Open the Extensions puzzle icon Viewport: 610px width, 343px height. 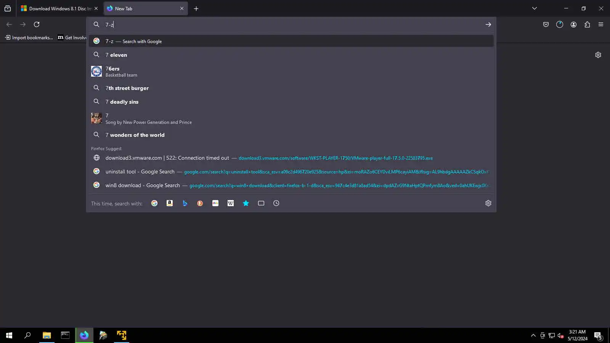[x=587, y=24]
